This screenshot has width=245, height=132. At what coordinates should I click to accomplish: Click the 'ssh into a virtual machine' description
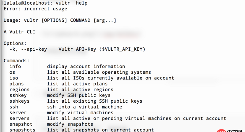coord(85,107)
